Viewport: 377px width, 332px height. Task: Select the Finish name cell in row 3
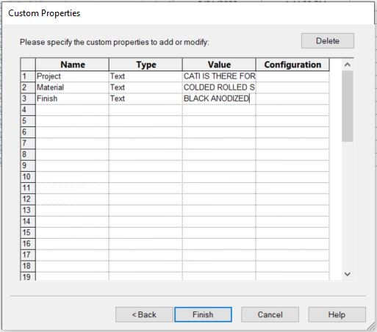(x=72, y=98)
